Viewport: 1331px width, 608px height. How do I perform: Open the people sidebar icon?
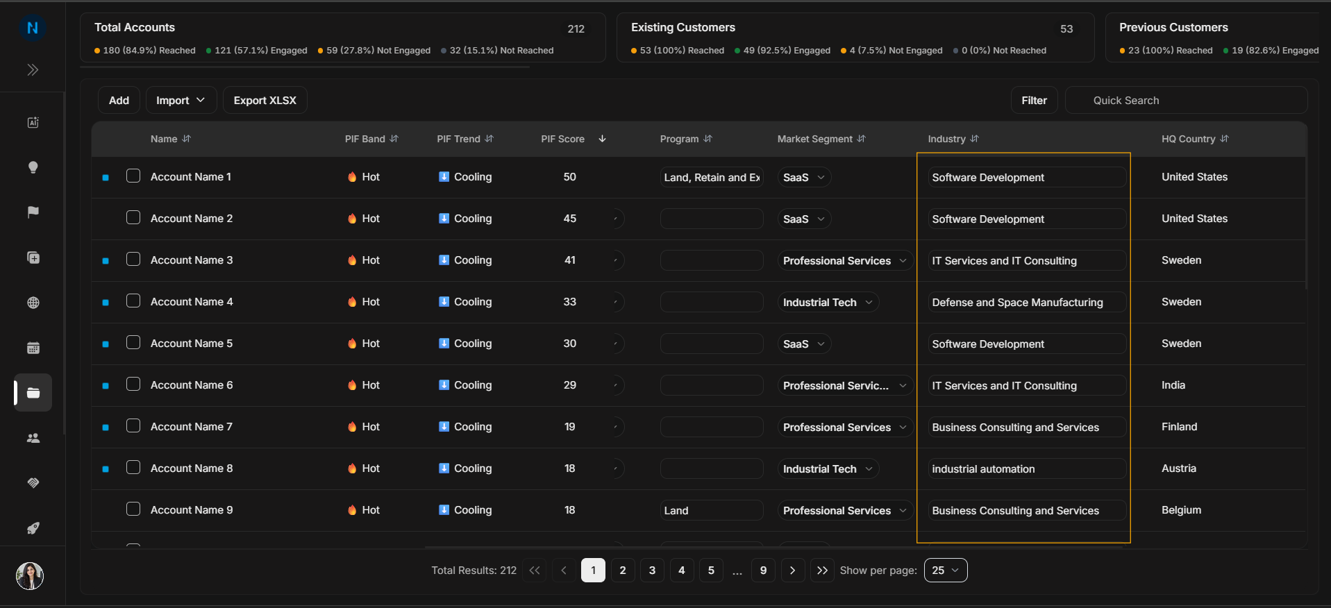click(33, 438)
